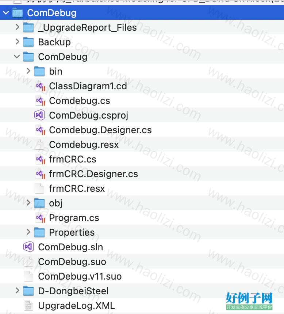Expand the bin folder chevron
Image resolution: width=284 pixels, height=314 pixels.
coord(28,71)
